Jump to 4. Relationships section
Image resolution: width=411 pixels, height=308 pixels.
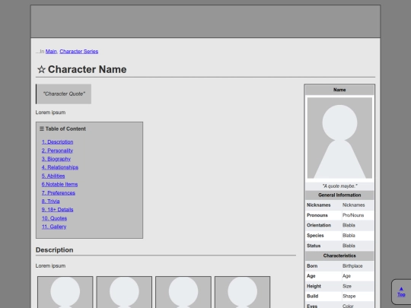point(60,167)
